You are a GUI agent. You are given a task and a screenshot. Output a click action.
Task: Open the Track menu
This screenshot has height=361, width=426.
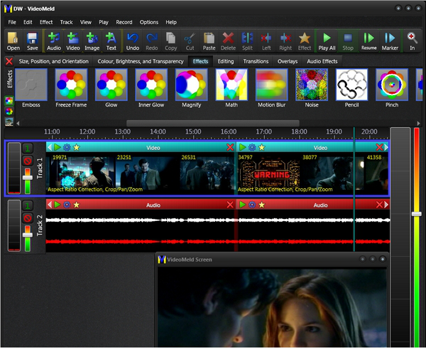click(x=66, y=22)
